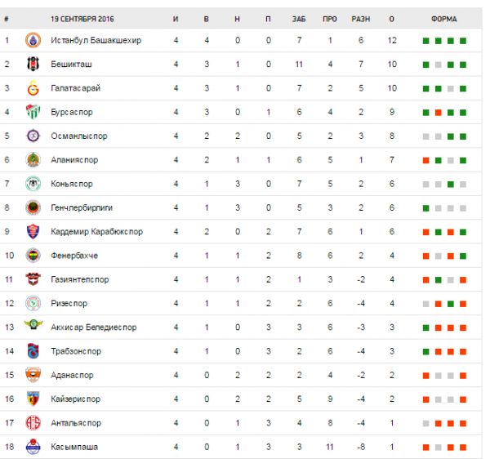Open the Карабюкспор team link

[x=96, y=232]
